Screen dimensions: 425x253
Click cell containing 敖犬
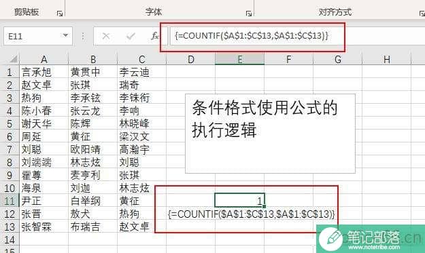[93, 214]
